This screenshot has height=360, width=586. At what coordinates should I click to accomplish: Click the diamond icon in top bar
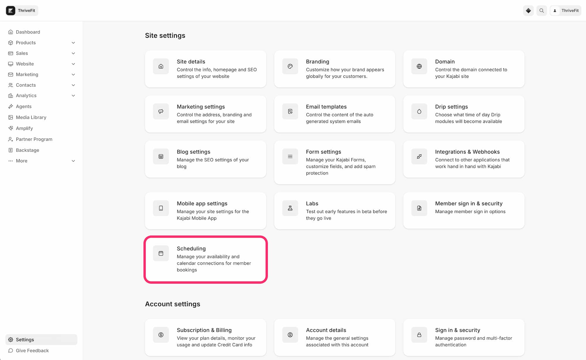(528, 11)
